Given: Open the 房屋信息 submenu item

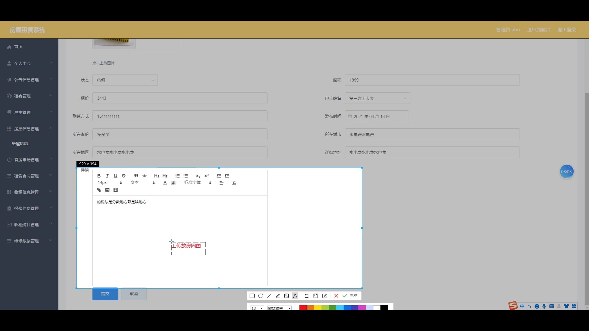Looking at the screenshot, I should (20, 143).
